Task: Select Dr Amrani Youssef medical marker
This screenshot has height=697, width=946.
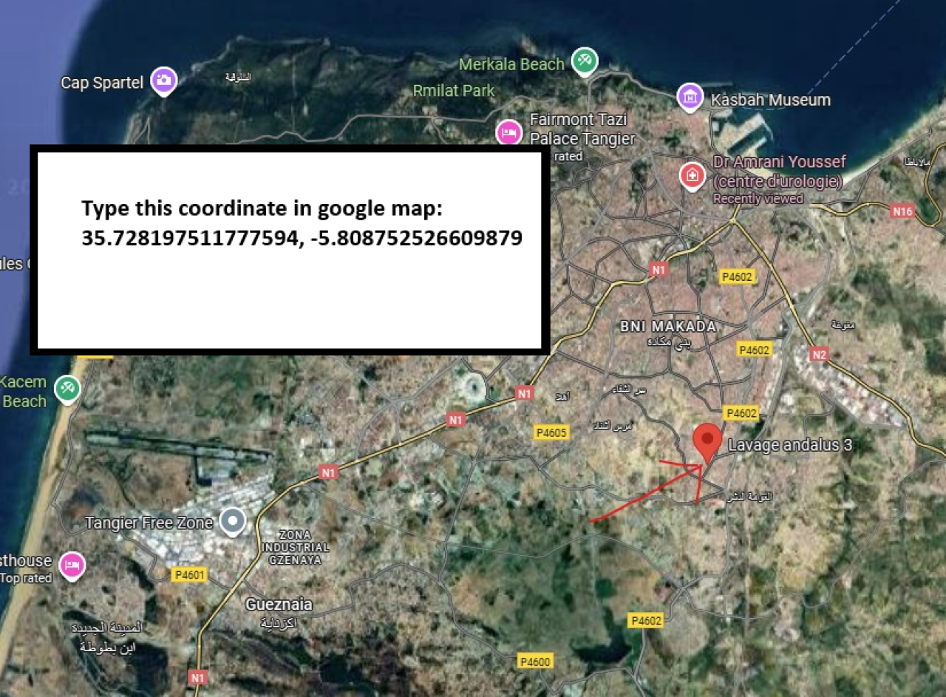Action: click(x=692, y=175)
